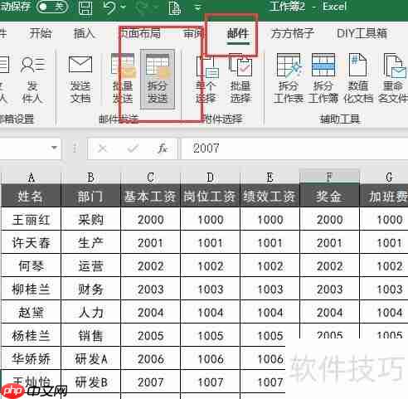Click the 姓名 header cell
Image resolution: width=408 pixels, height=399 pixels.
31,196
